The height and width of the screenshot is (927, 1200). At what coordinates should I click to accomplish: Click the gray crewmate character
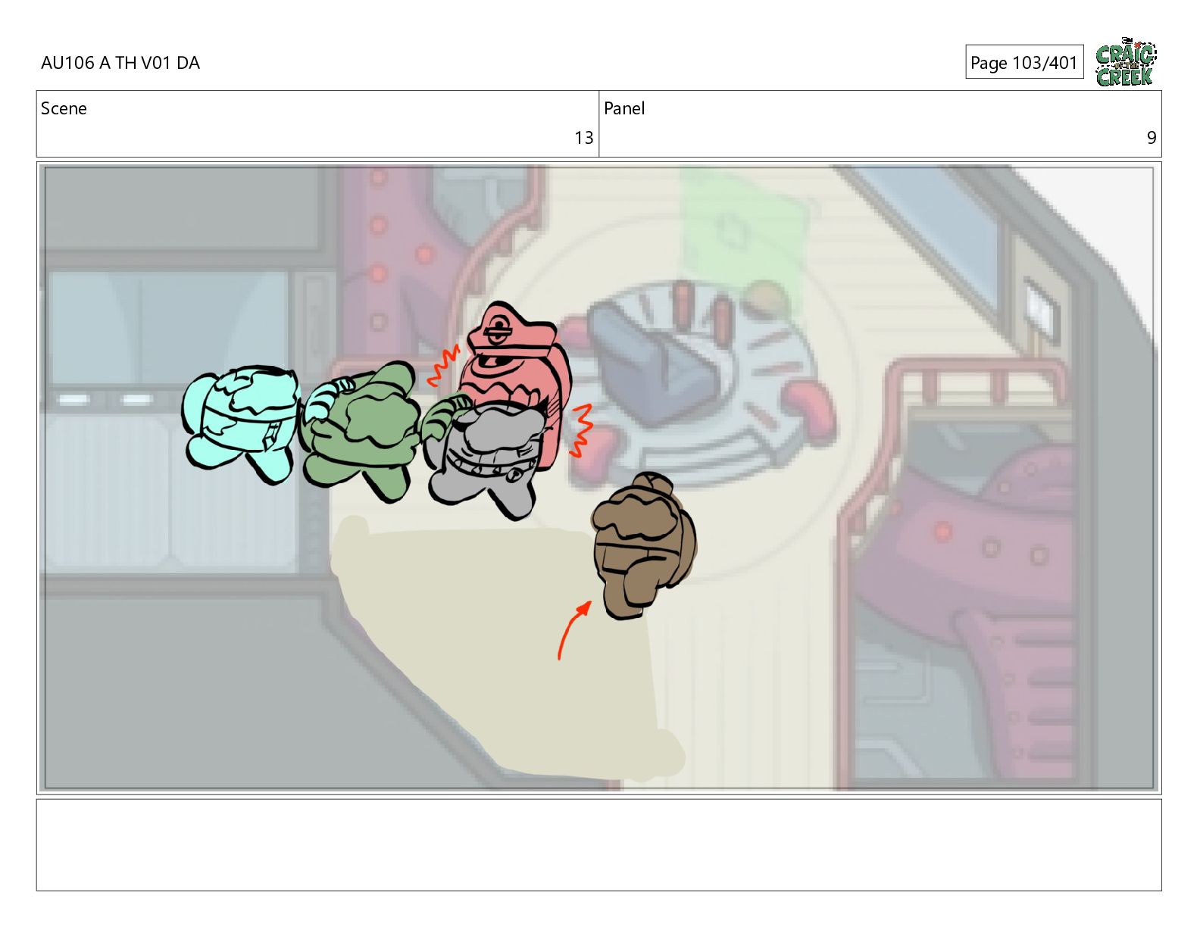tap(485, 457)
